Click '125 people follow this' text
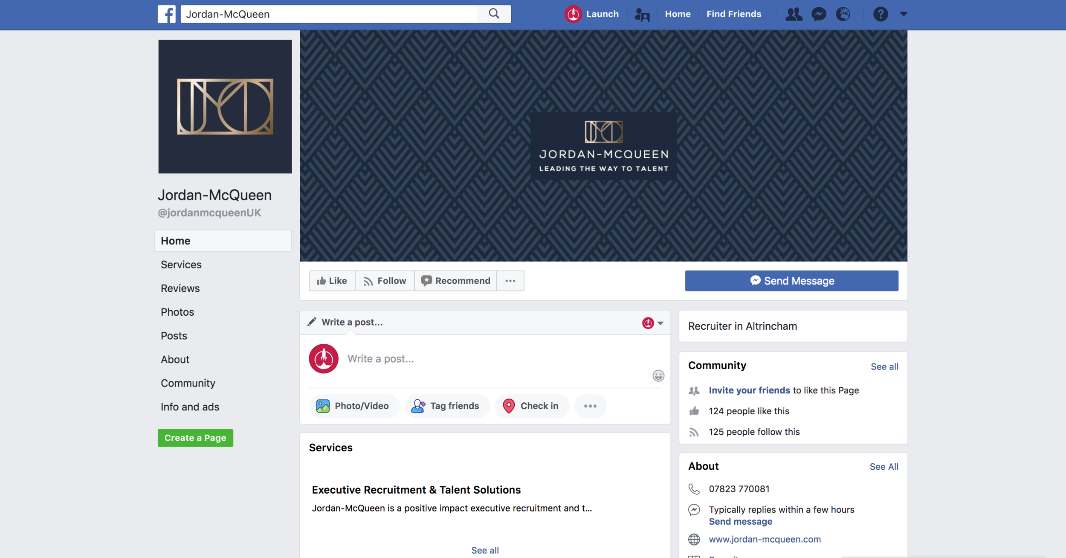1066x558 pixels. (754, 432)
